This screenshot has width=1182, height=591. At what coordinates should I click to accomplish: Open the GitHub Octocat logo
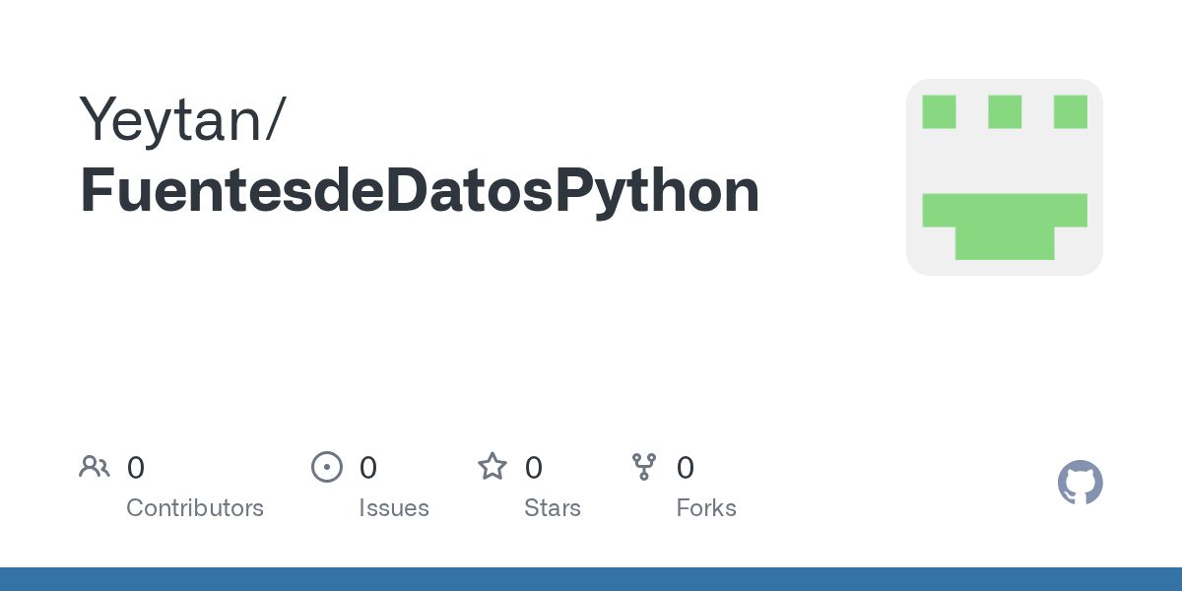(1081, 483)
